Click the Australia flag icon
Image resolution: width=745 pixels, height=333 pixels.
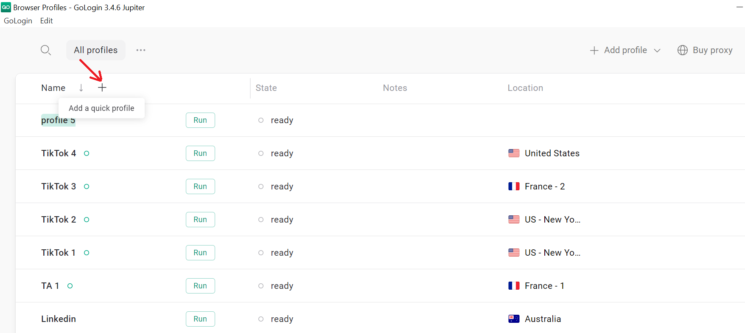pyautogui.click(x=514, y=319)
